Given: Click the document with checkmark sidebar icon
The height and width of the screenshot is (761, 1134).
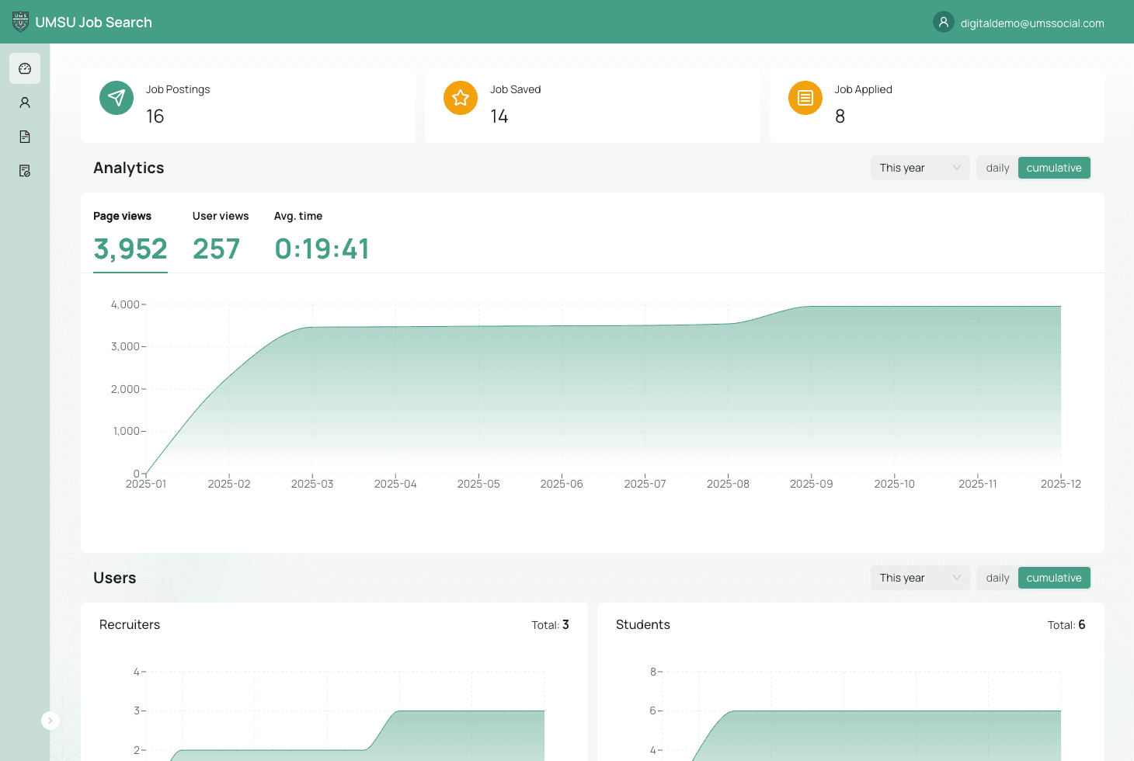Looking at the screenshot, I should (25, 171).
